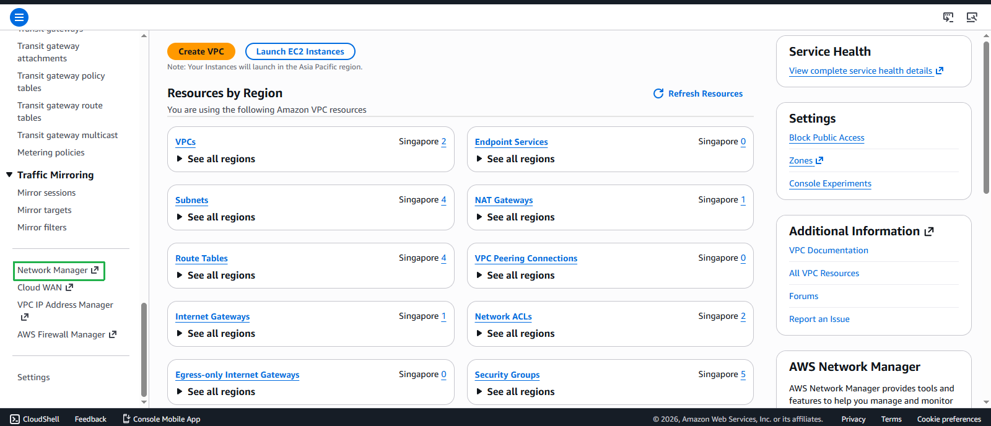
Task: Click the Create VPC button
Action: pos(201,51)
